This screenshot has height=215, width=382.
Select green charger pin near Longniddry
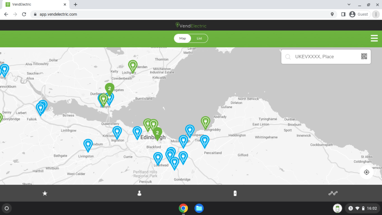click(206, 123)
